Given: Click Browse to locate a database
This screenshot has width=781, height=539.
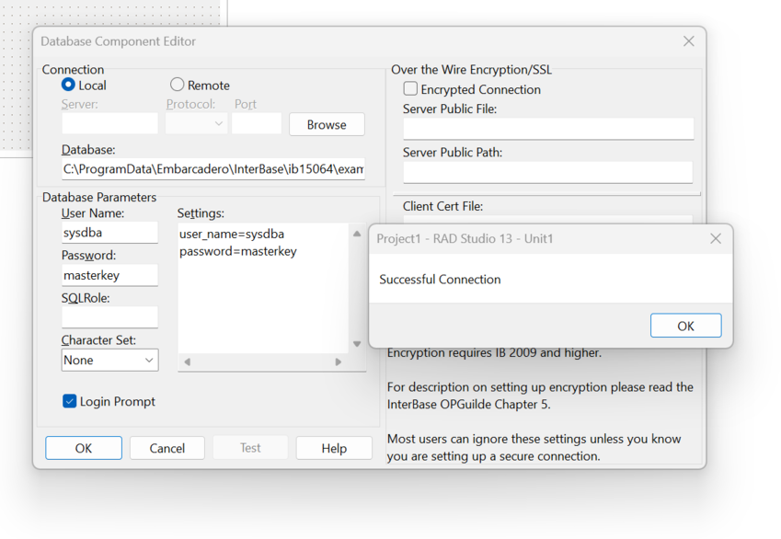Looking at the screenshot, I should (327, 124).
